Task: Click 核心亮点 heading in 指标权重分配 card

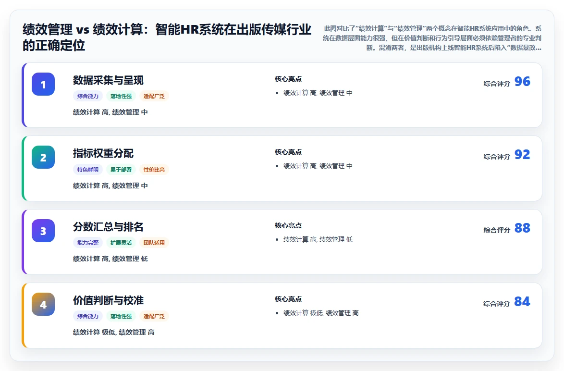Action: coord(288,152)
